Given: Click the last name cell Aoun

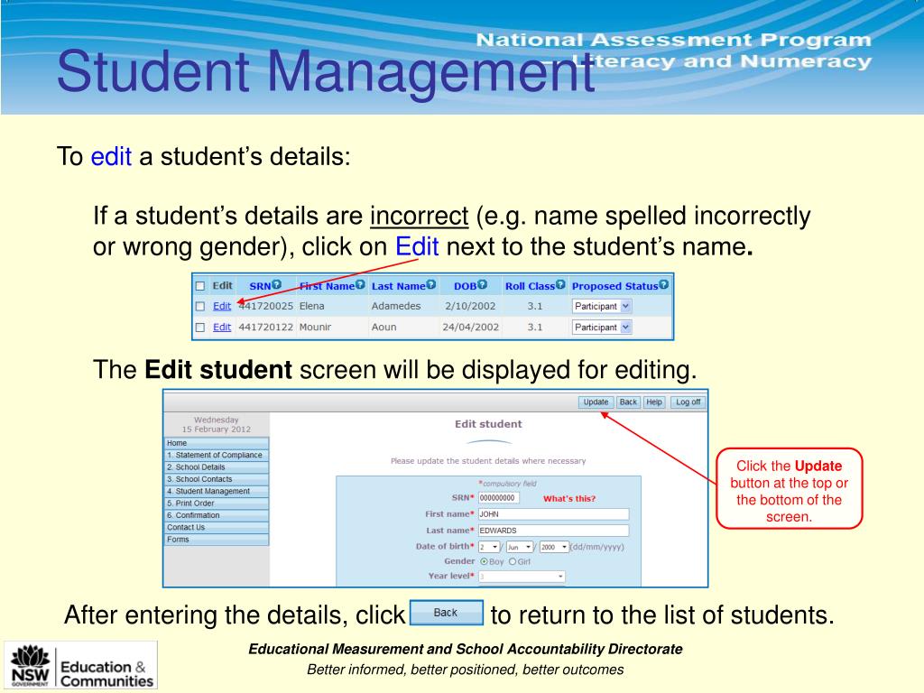Looking at the screenshot, I should 383,327.
